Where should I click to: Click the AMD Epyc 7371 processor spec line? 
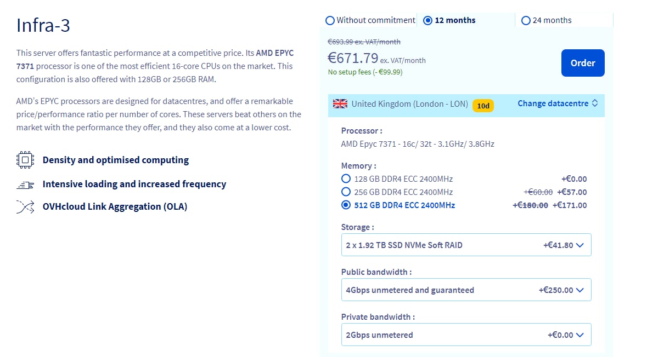click(x=418, y=144)
